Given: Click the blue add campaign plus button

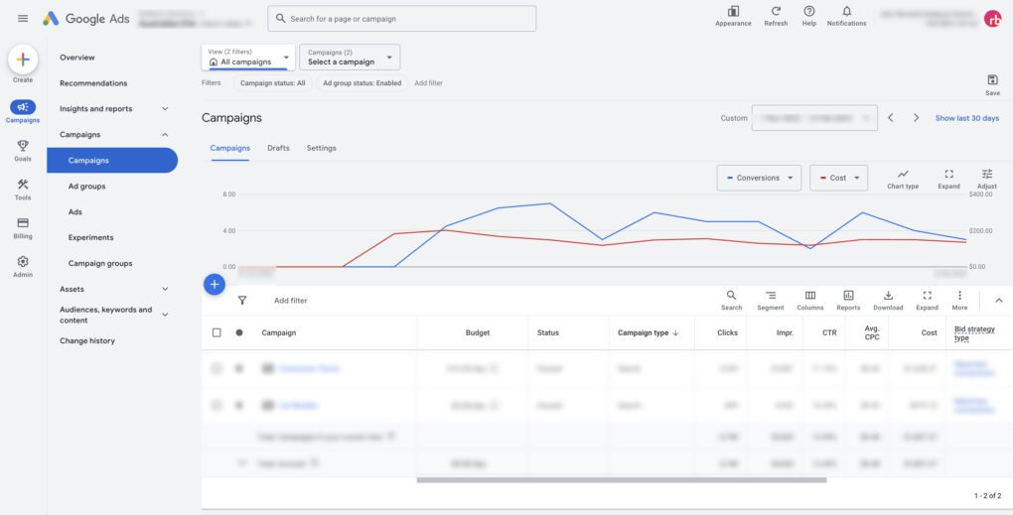Looking at the screenshot, I should [215, 285].
